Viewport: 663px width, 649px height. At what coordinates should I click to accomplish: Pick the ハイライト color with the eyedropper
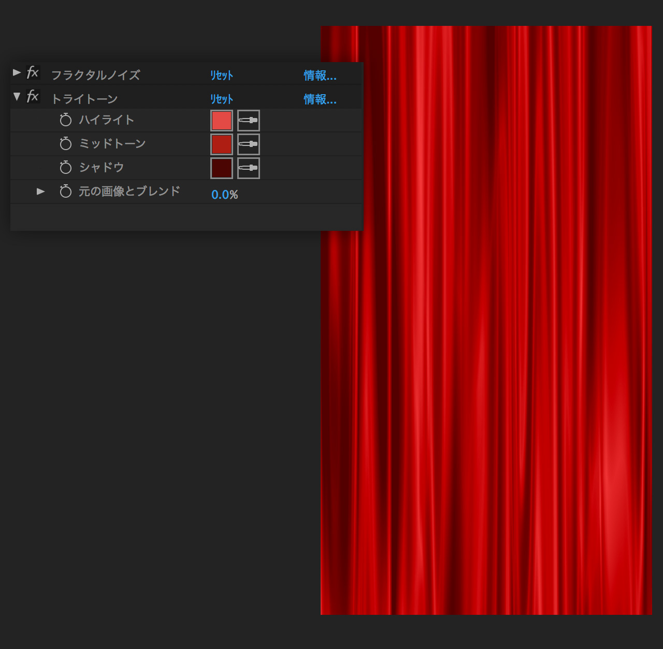249,121
